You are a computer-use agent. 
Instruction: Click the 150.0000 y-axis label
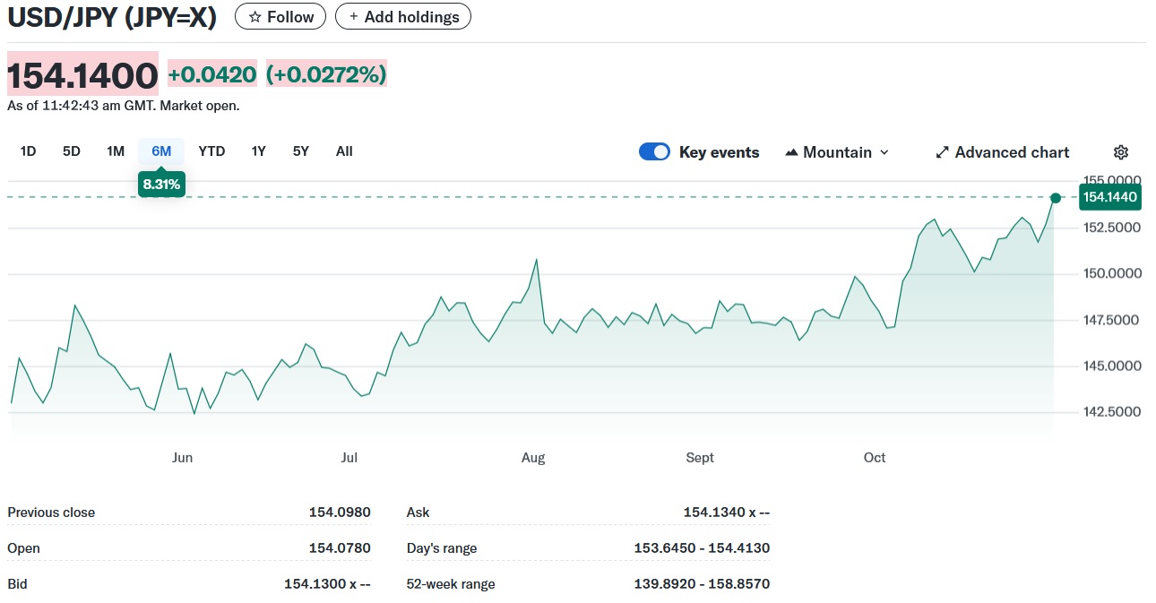pyautogui.click(x=1112, y=273)
